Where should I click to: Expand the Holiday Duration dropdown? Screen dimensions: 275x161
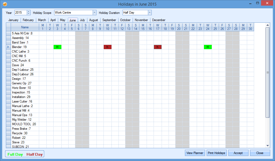[x=150, y=13]
